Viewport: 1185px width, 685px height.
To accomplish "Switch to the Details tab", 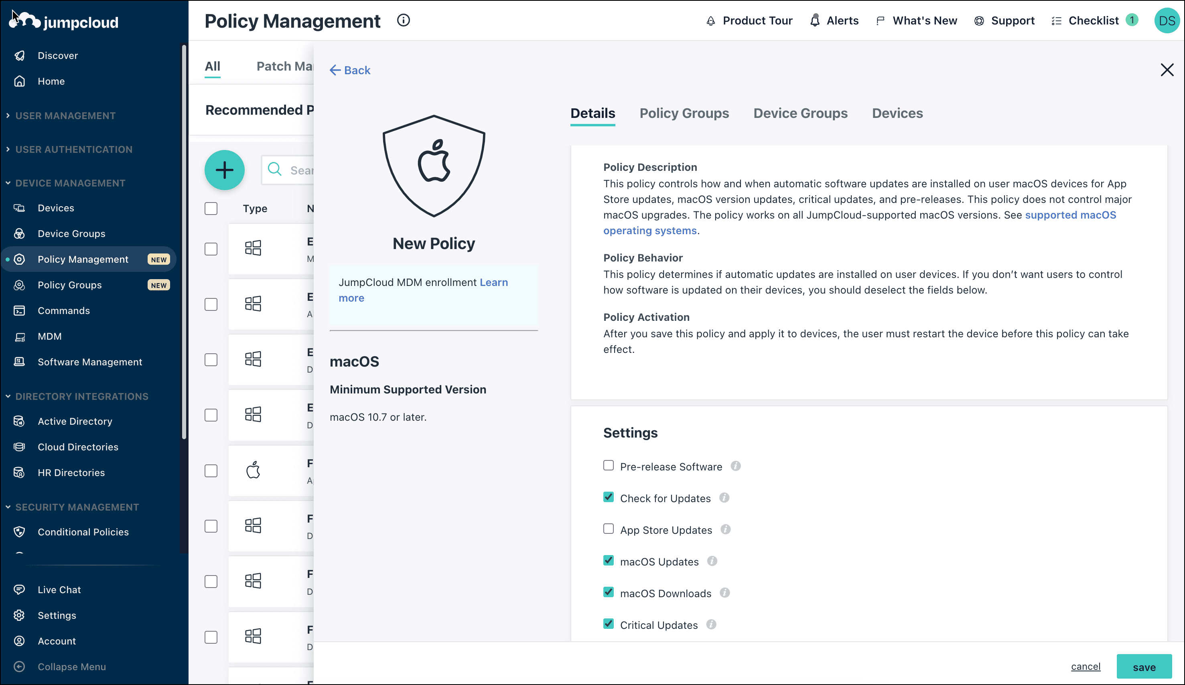I will pos(592,113).
